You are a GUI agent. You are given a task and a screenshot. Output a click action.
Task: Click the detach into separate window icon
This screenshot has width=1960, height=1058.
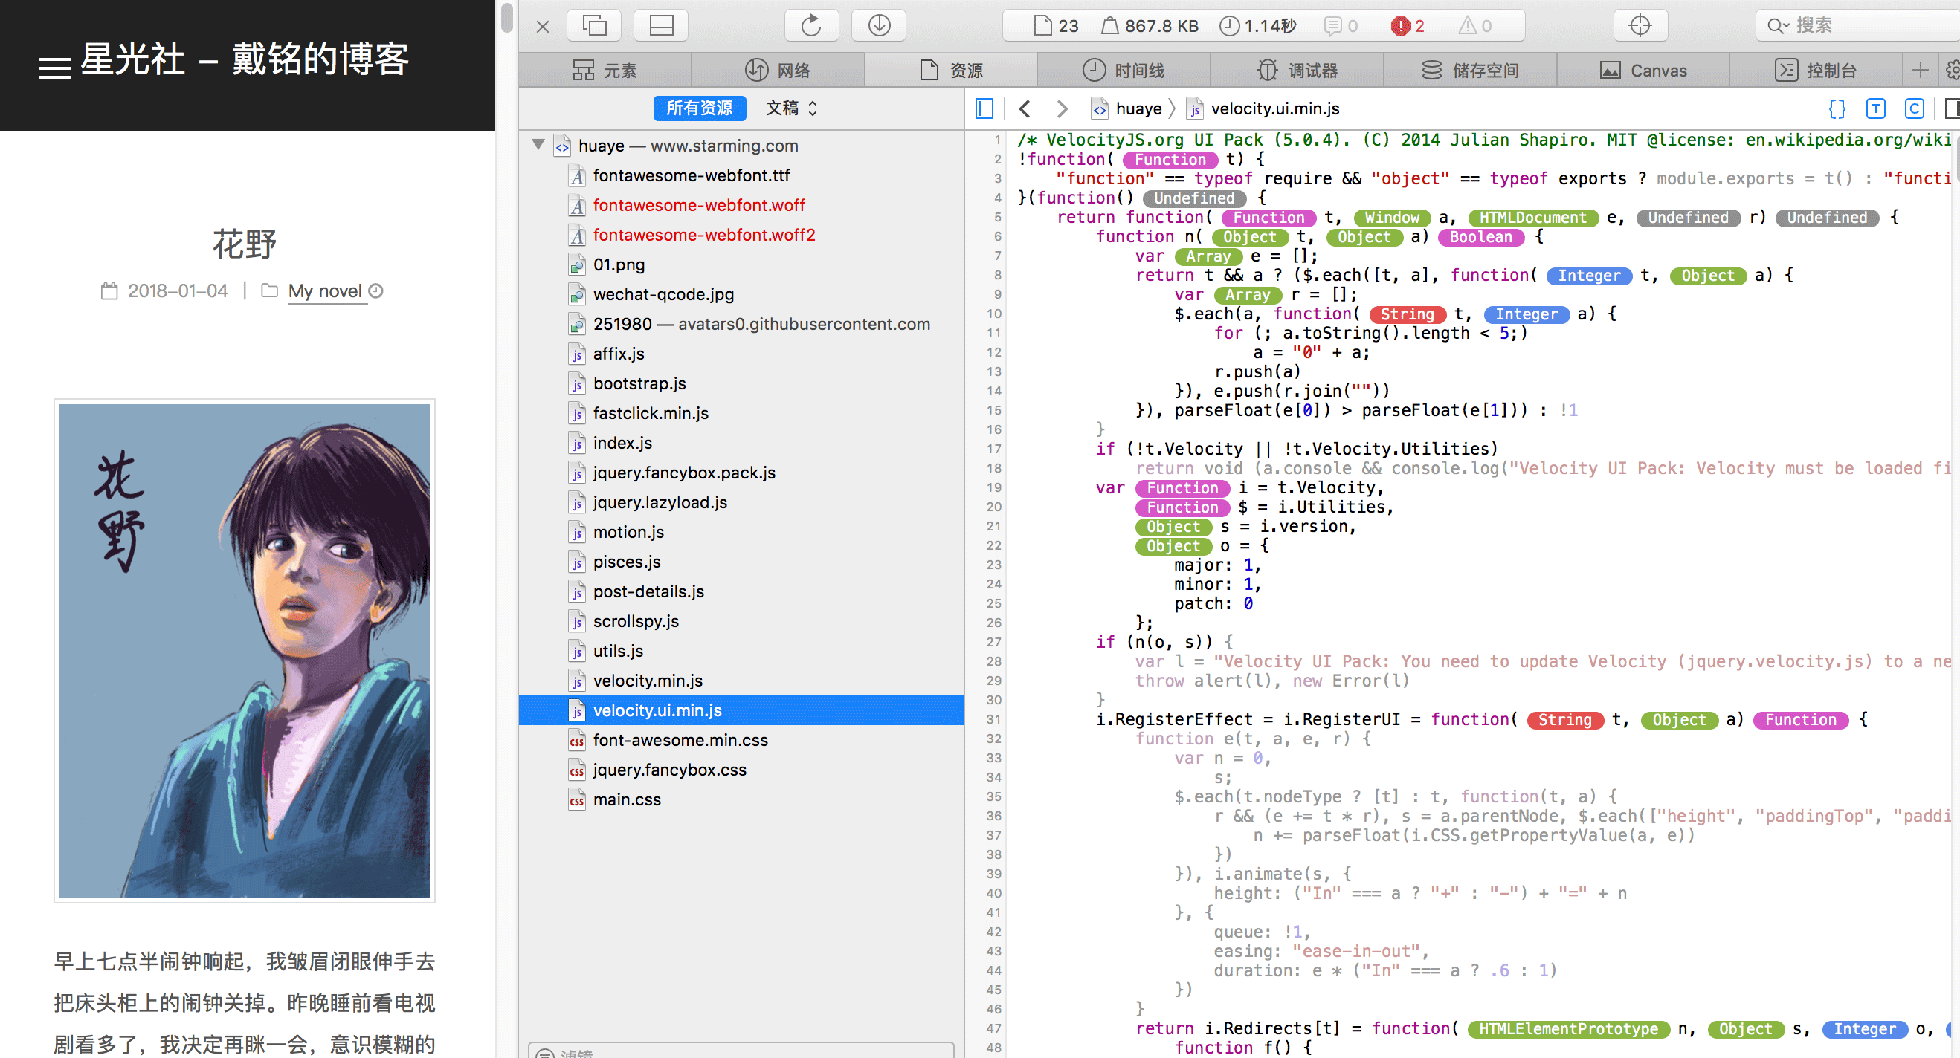click(594, 26)
